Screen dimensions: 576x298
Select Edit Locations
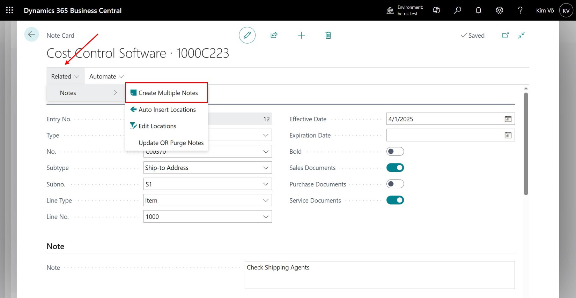tap(167, 126)
